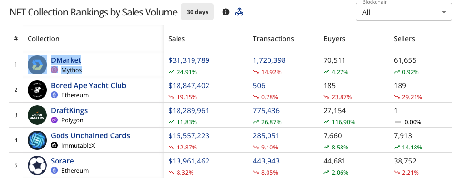Click DraftKings sales value $18,289,961
The height and width of the screenshot is (178, 461).
[189, 111]
